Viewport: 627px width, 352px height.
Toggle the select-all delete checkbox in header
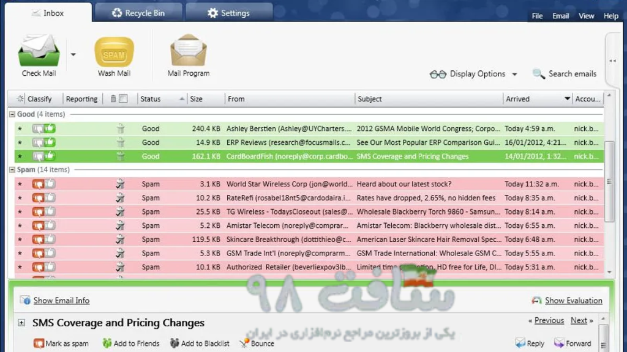coord(123,98)
